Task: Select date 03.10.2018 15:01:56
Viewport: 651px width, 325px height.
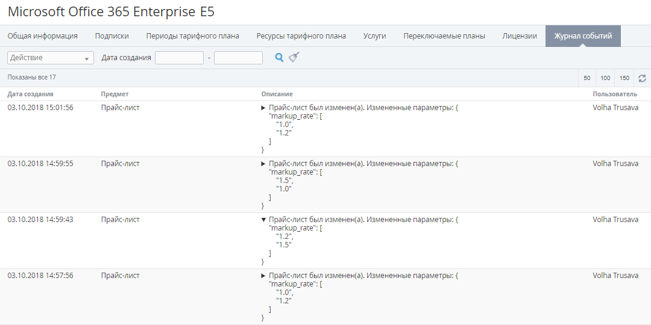Action: (40, 108)
